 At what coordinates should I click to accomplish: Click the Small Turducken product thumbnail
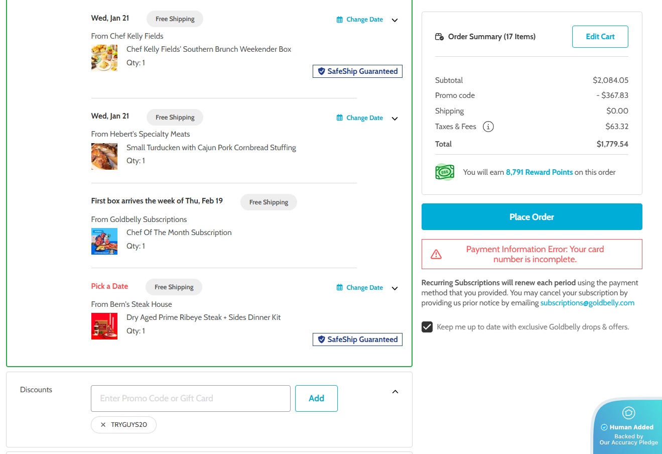[x=104, y=156]
